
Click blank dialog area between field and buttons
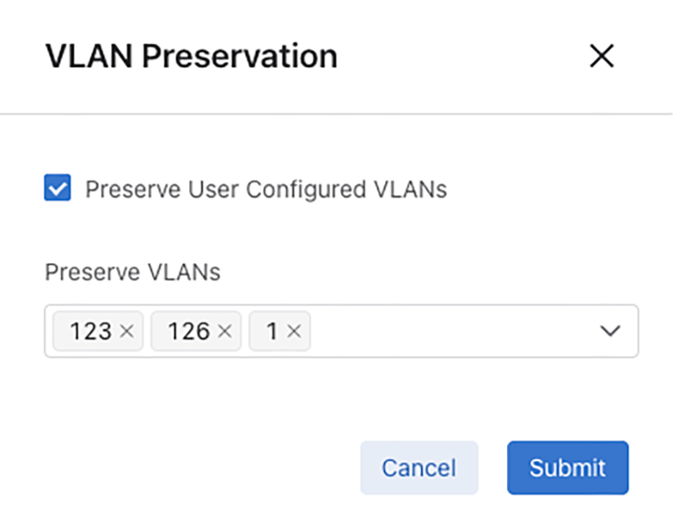[336, 398]
